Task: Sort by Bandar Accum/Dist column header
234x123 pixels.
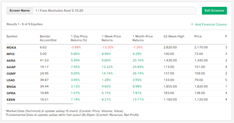Action: (x=48, y=38)
